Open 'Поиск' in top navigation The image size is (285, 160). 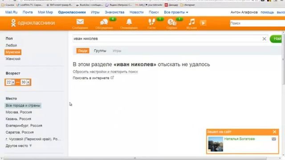point(154,12)
